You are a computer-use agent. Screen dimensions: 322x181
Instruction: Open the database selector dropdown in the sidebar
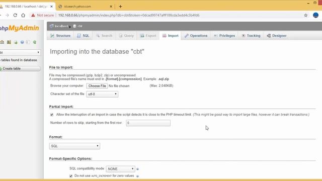(x=20, y=52)
